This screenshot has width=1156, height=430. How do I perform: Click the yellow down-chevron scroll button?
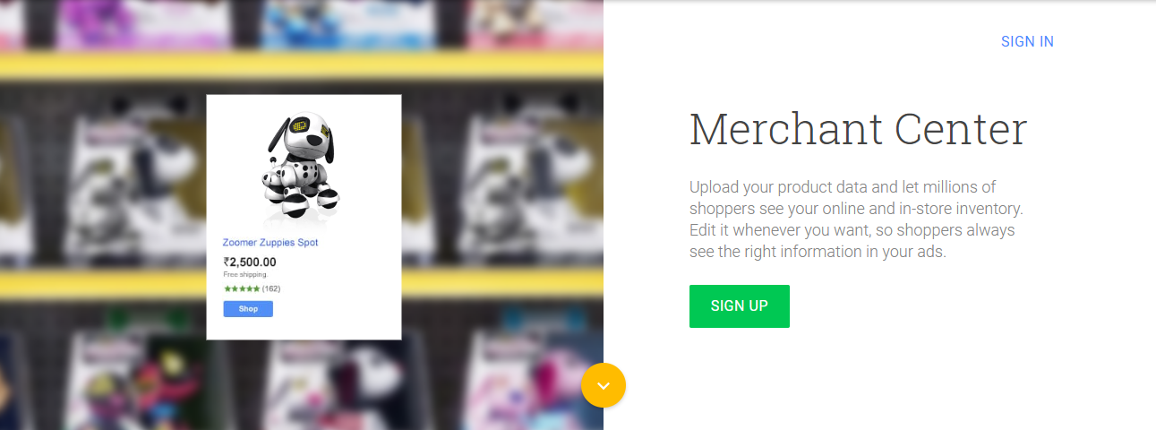point(604,385)
